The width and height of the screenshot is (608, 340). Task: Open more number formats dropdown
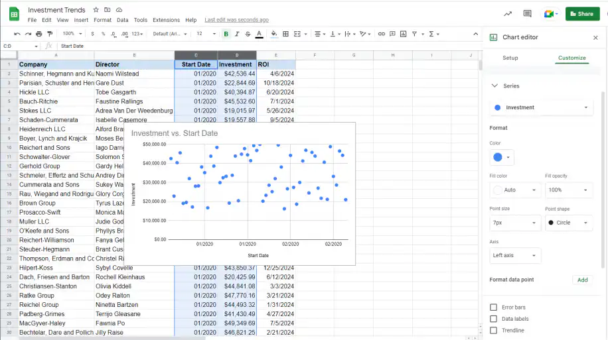pos(137,34)
